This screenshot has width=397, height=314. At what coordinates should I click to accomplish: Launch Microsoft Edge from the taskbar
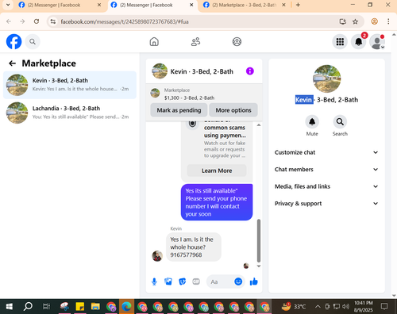point(126,306)
